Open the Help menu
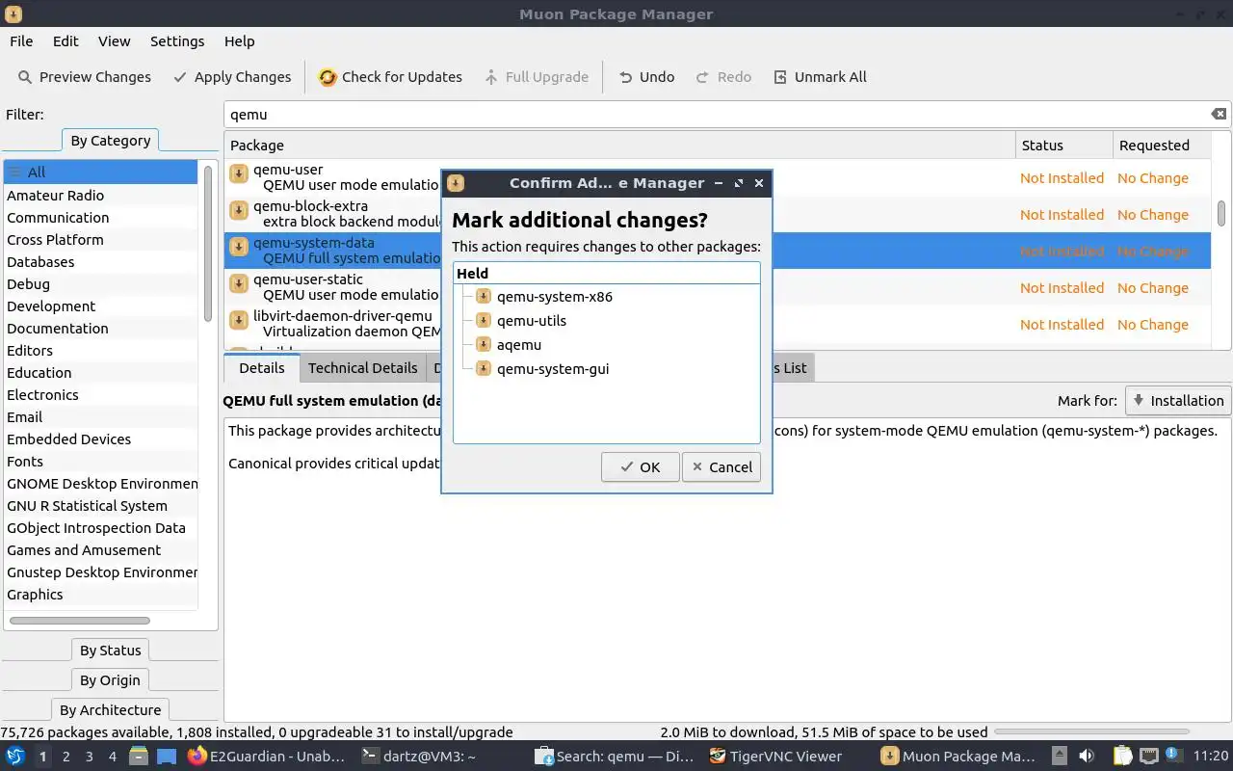 tap(240, 41)
